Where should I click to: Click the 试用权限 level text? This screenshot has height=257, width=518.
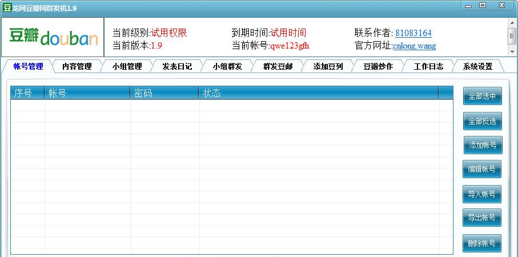pos(169,33)
